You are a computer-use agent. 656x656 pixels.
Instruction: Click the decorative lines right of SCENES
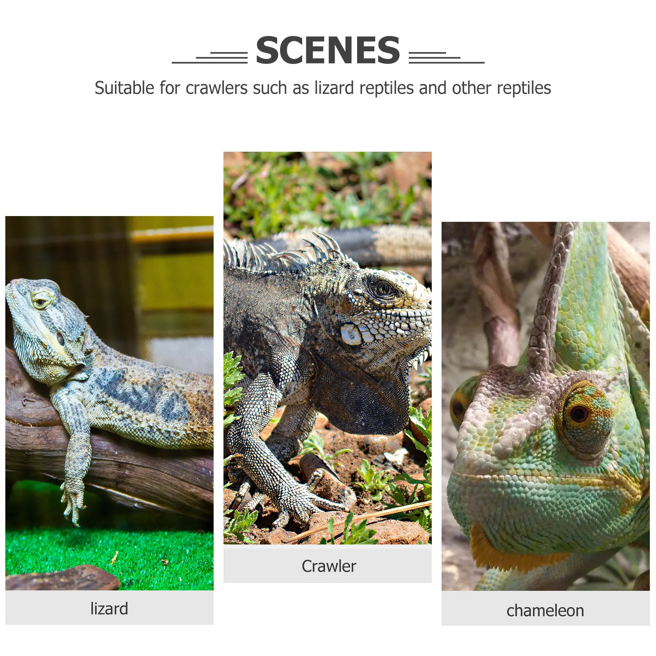click(x=446, y=57)
